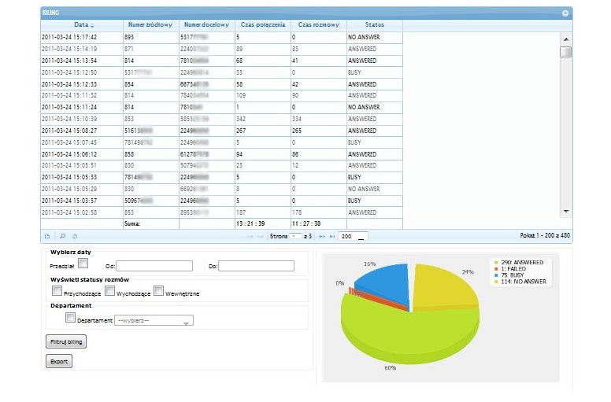Go to next page of billing grid
This screenshot has height=402, width=611.
click(322, 237)
